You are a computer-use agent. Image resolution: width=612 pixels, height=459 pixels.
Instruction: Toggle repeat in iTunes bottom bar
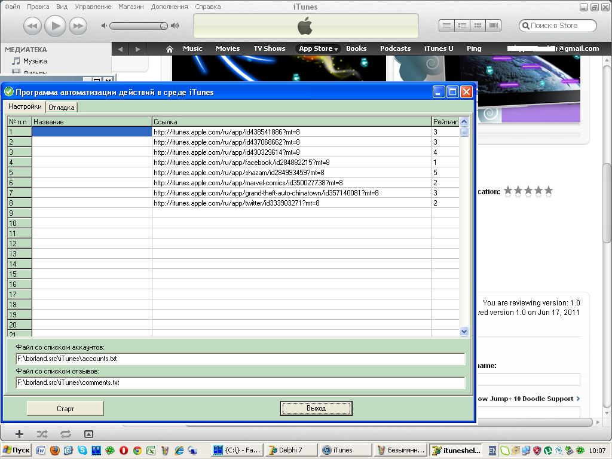[x=66, y=434]
